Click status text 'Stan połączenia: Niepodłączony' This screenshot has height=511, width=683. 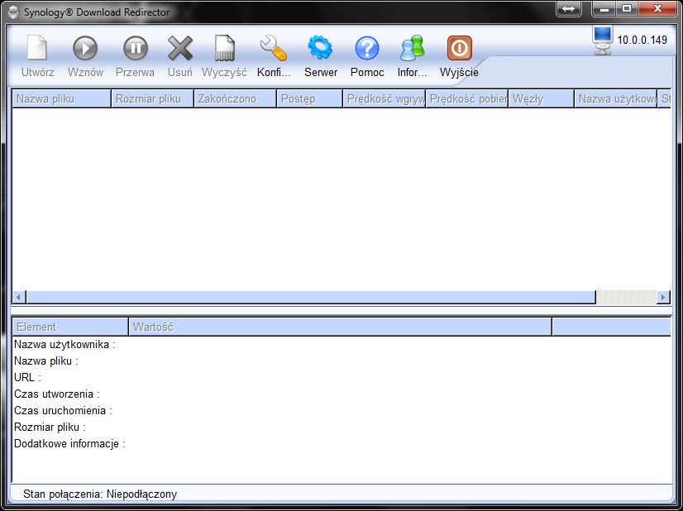point(100,494)
